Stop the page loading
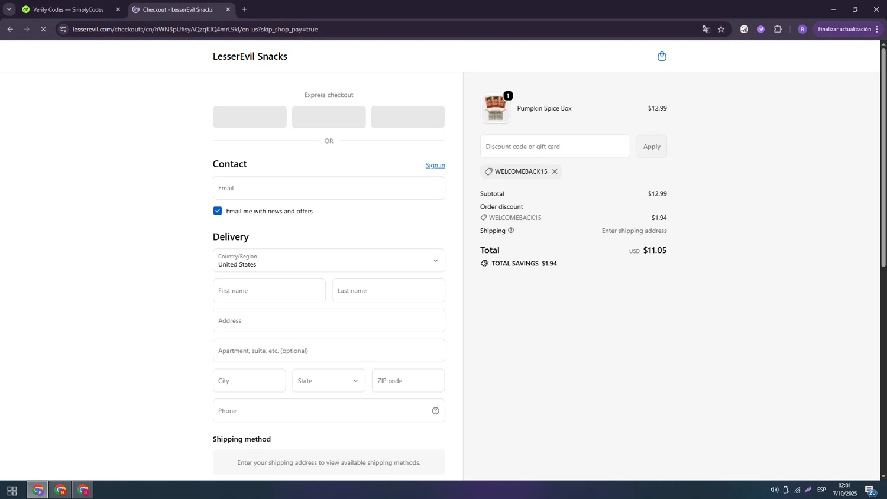Viewport: 887px width, 499px height. (43, 29)
